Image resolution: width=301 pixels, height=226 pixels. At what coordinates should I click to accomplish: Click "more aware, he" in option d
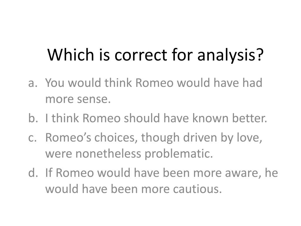pyautogui.click(x=235, y=173)
